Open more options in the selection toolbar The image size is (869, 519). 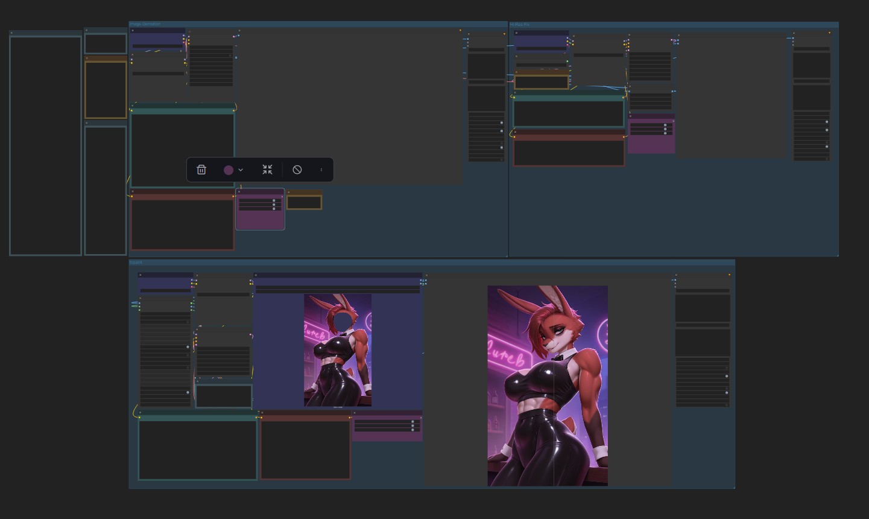pyautogui.click(x=321, y=170)
